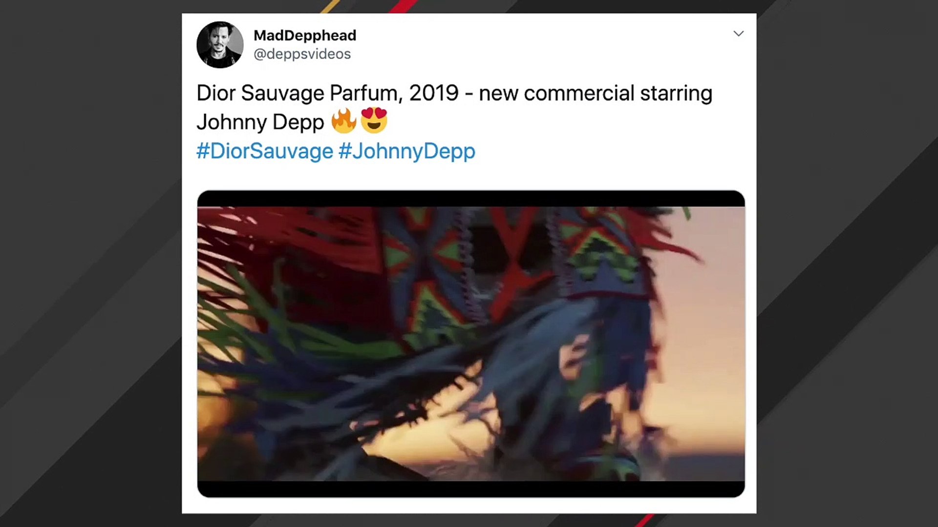This screenshot has width=938, height=527.
Task: Click the video's top black letterbox bar
Action: [471, 199]
